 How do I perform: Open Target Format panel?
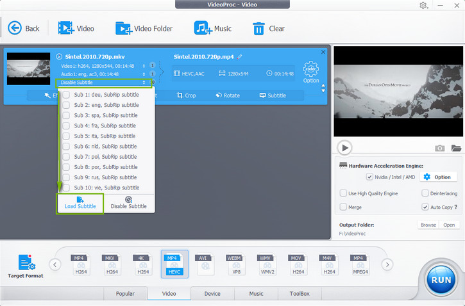tap(26, 266)
